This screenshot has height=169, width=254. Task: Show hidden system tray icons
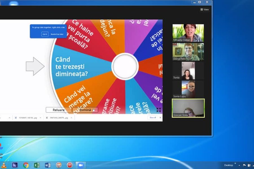239,165
